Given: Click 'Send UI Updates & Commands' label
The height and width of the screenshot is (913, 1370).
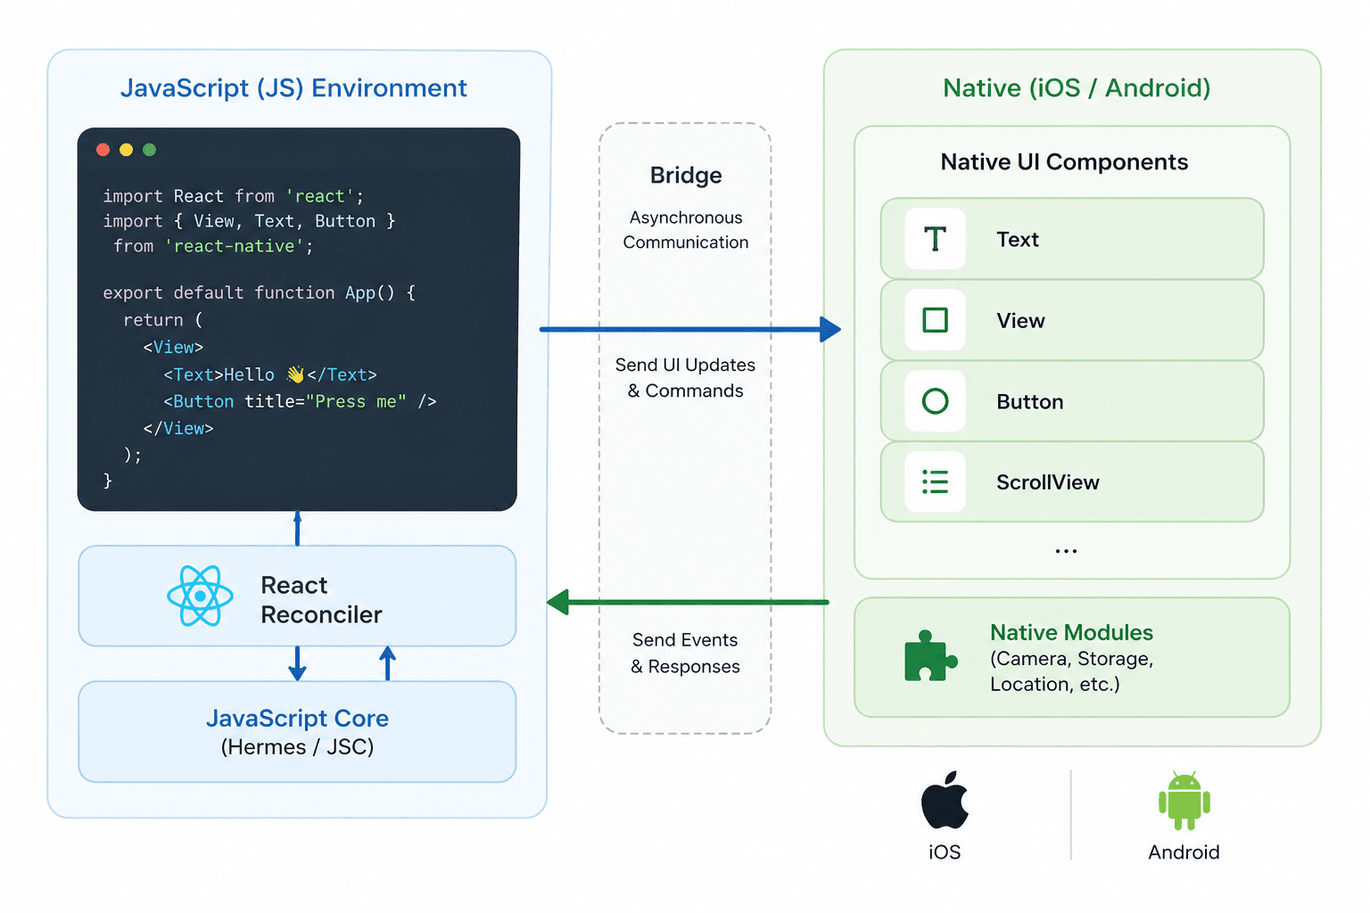Looking at the screenshot, I should coord(685,378).
